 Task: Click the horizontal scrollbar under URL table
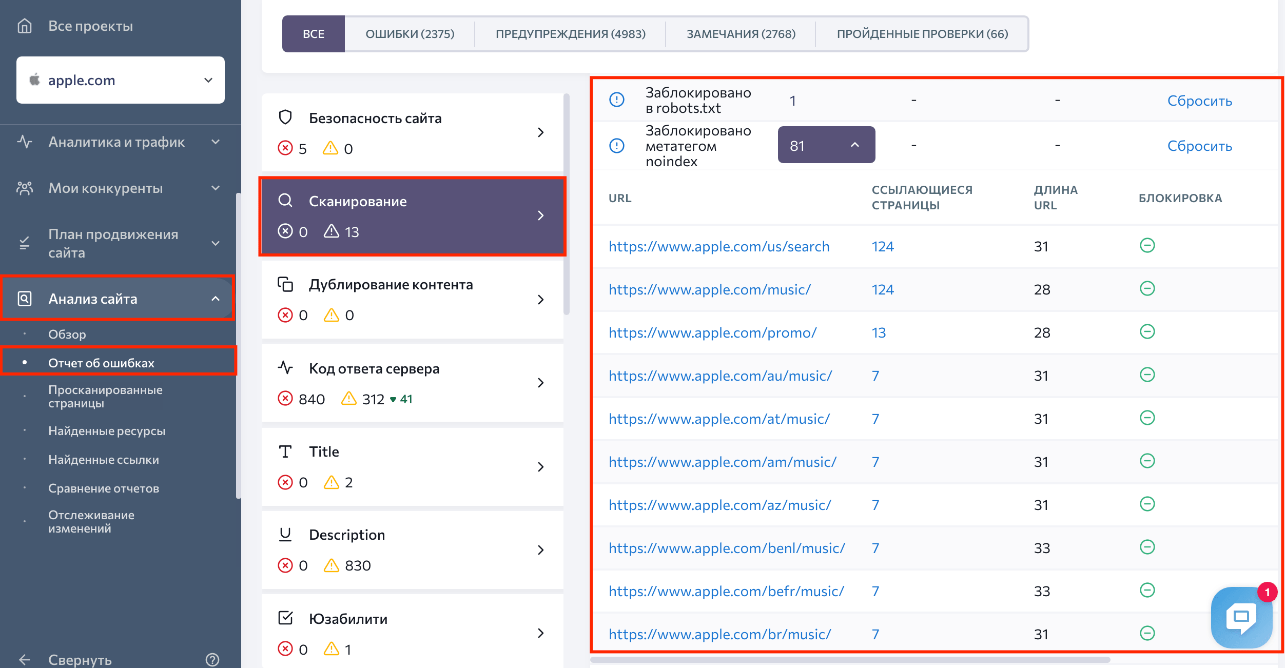(x=851, y=659)
